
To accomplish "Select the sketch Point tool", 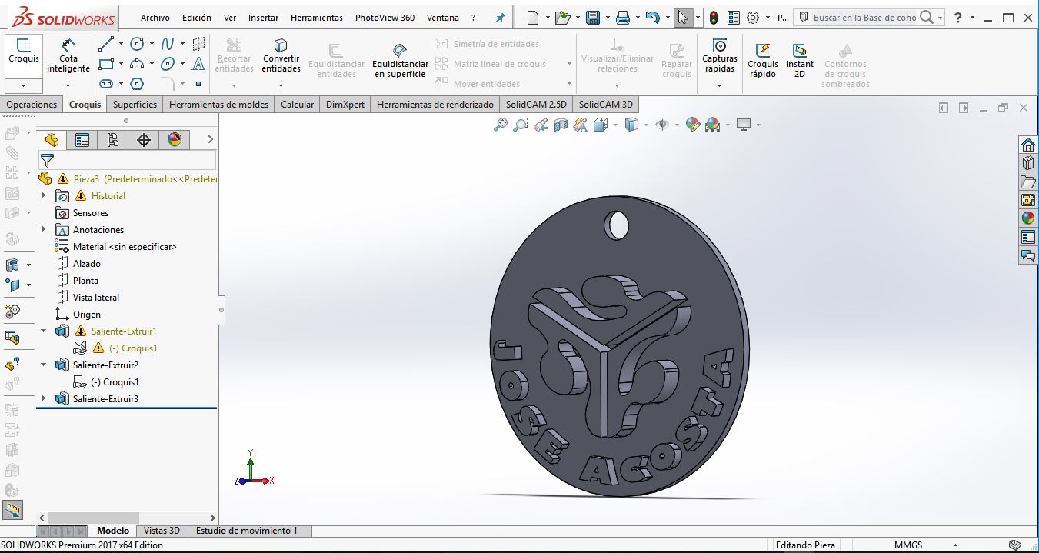I will [198, 84].
